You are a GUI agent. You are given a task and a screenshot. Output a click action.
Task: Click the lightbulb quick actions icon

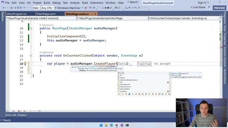point(25,64)
